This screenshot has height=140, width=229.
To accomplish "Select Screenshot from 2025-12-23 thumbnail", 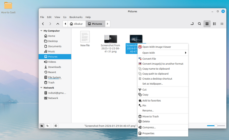I will pos(111,39).
